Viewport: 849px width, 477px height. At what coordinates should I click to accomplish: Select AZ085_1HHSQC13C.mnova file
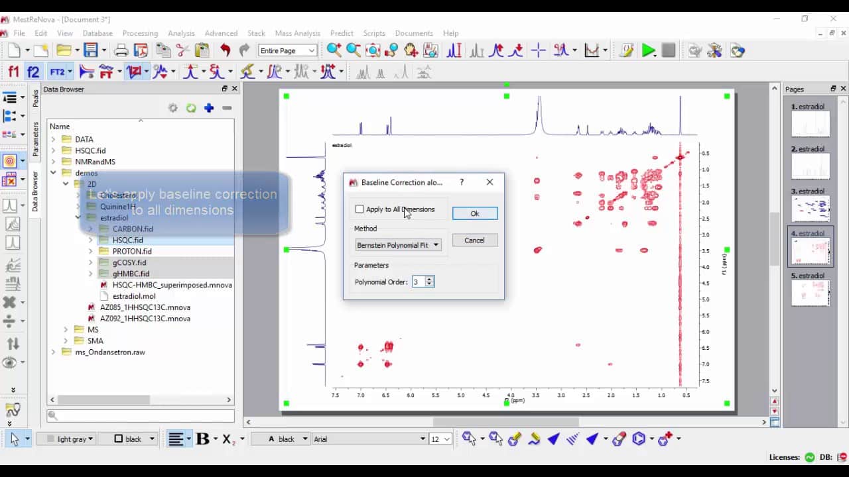point(145,307)
